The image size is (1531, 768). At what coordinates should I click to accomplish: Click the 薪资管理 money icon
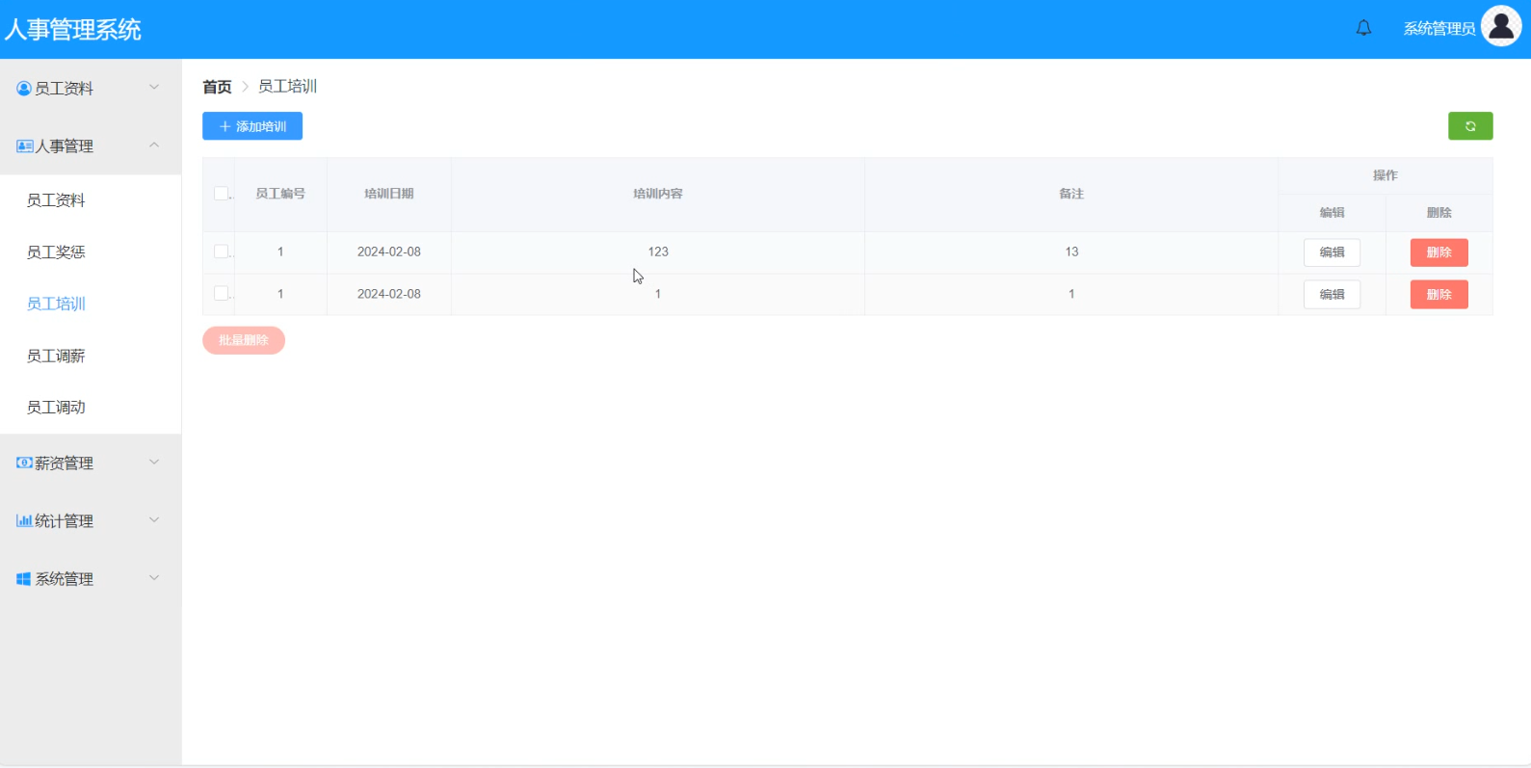coord(24,463)
